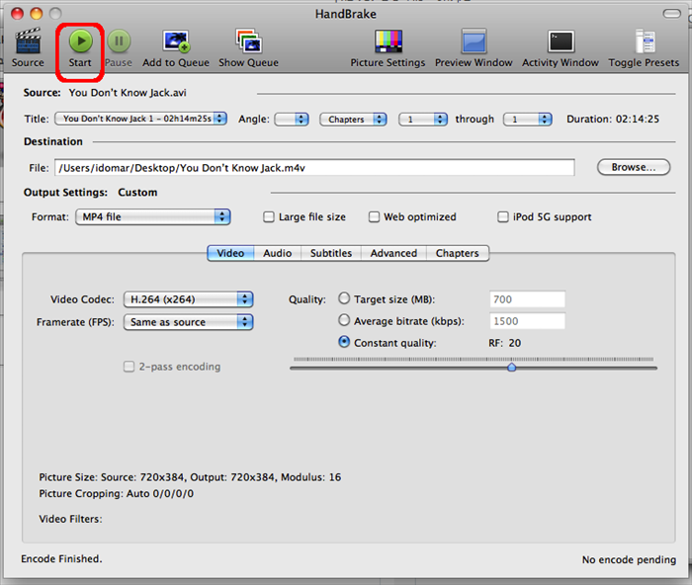Click the constant quality RF slider handle
Viewport: 692px width, 585px height.
511,367
